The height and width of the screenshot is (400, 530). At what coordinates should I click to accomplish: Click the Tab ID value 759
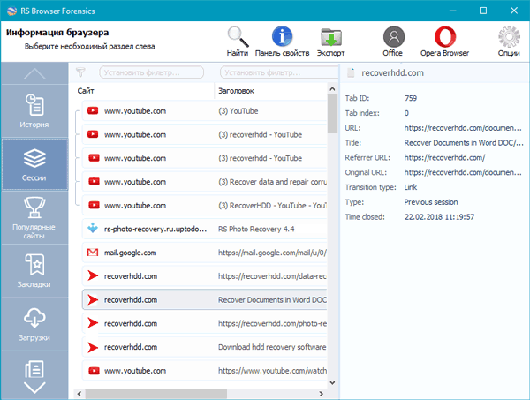[x=411, y=98]
